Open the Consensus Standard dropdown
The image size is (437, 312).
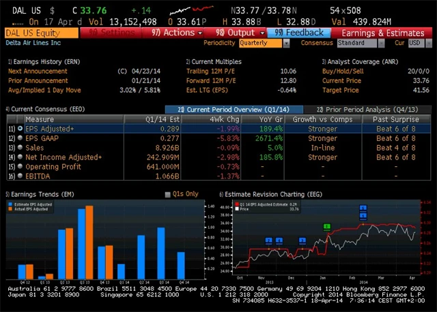tap(358, 43)
